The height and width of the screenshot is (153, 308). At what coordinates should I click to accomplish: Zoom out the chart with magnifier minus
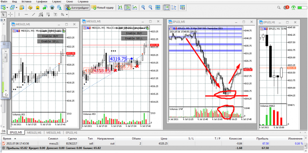click(151, 7)
